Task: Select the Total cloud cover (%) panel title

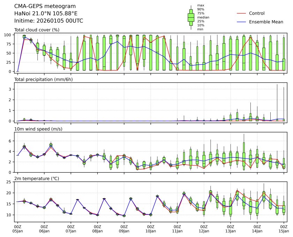Action: click(37, 30)
